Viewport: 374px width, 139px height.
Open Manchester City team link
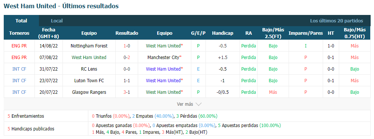click(164, 58)
